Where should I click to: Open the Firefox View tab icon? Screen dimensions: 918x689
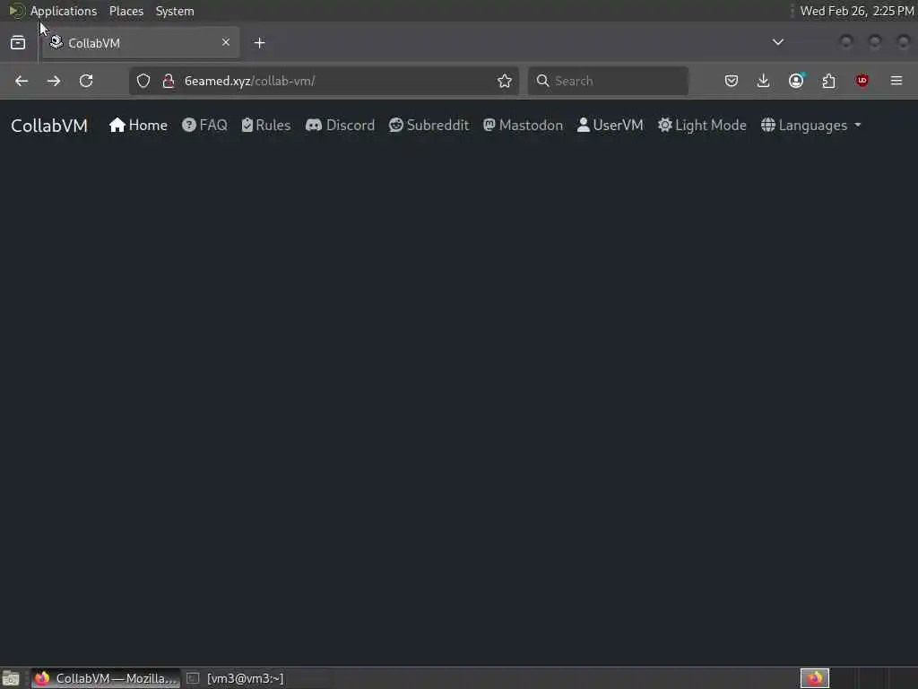[x=18, y=43]
